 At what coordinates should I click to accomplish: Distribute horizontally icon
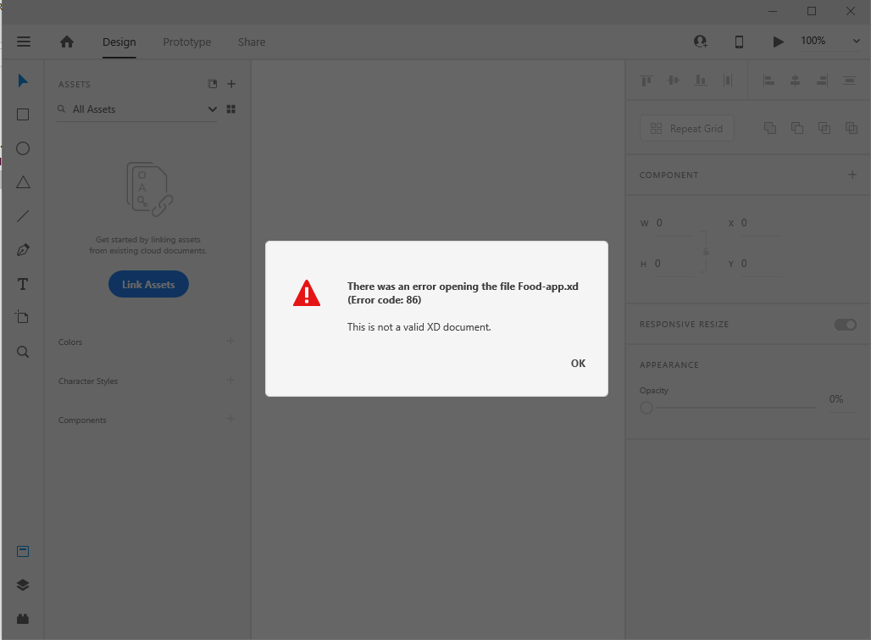728,81
